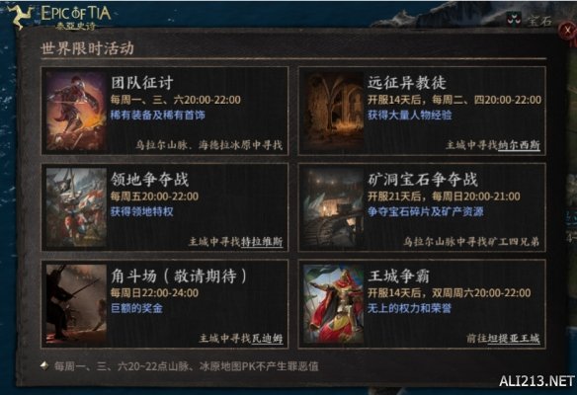Click the 王城争霸 knight thumbnail
The image size is (577, 395).
click(333, 304)
